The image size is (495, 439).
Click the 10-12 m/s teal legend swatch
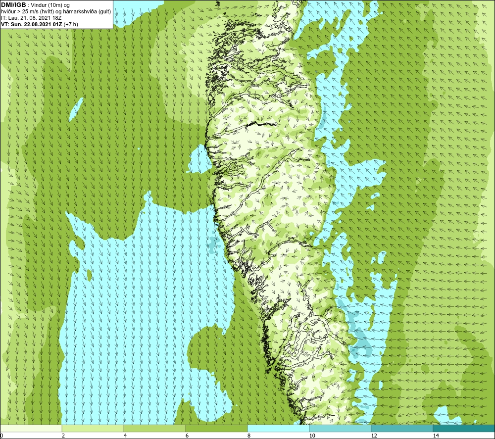click(341, 428)
